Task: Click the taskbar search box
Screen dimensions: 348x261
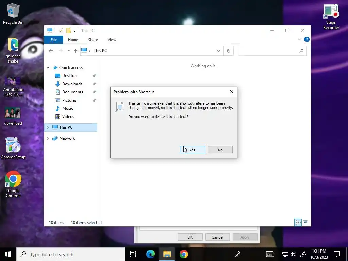Action: point(71,254)
